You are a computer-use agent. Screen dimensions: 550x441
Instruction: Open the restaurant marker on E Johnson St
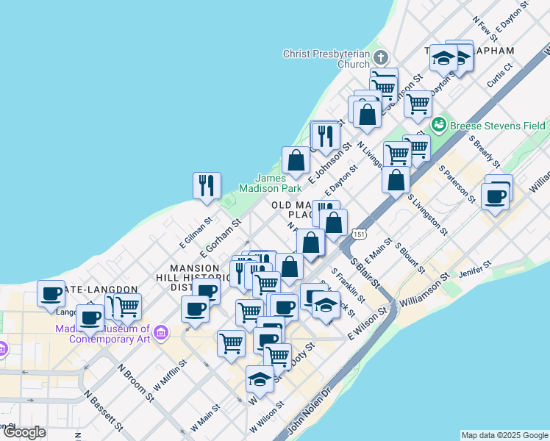click(x=324, y=136)
